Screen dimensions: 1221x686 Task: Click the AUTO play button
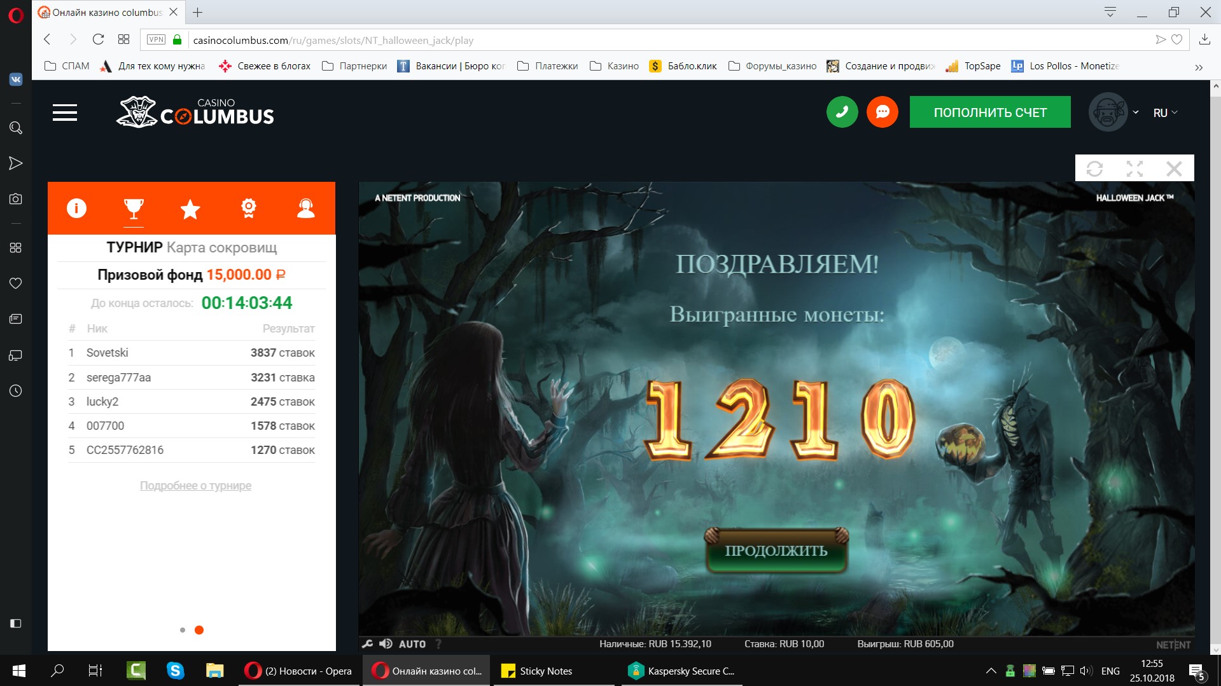[412, 644]
